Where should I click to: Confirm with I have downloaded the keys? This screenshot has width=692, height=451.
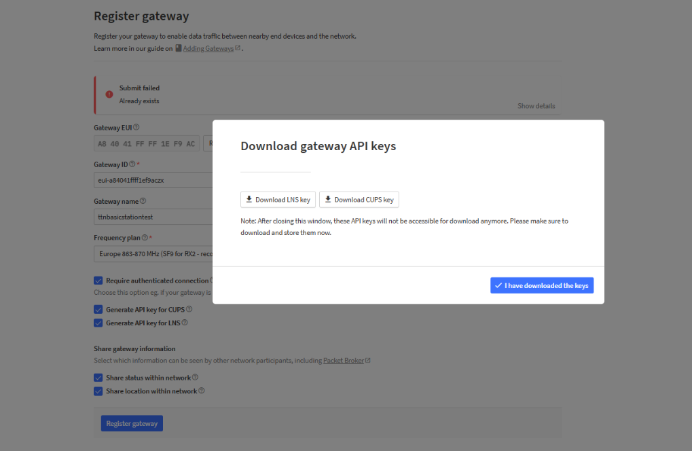click(x=541, y=286)
